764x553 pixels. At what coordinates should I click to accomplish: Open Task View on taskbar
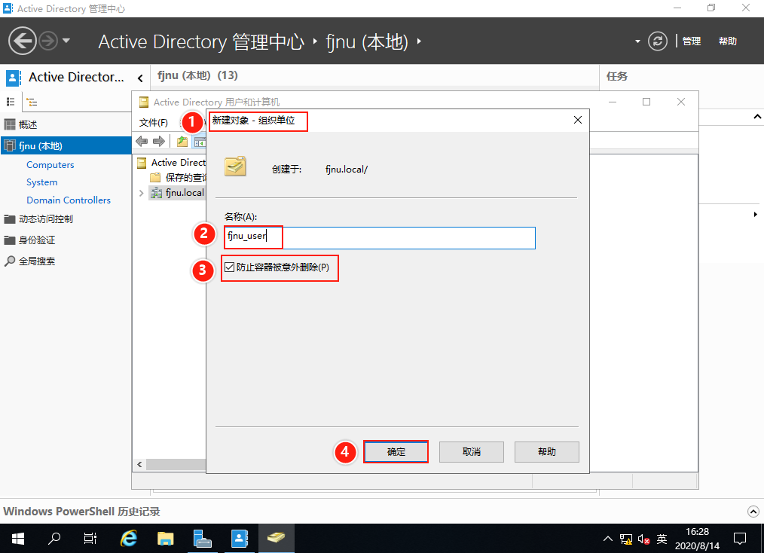pyautogui.click(x=90, y=539)
